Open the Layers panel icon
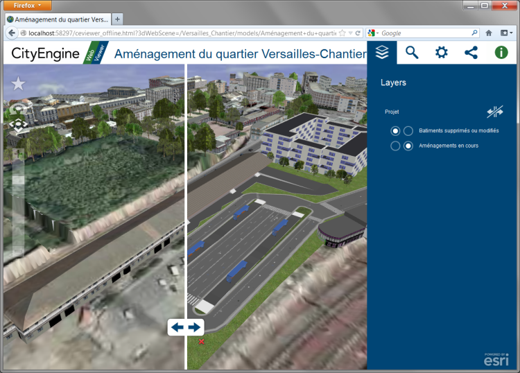 382,53
